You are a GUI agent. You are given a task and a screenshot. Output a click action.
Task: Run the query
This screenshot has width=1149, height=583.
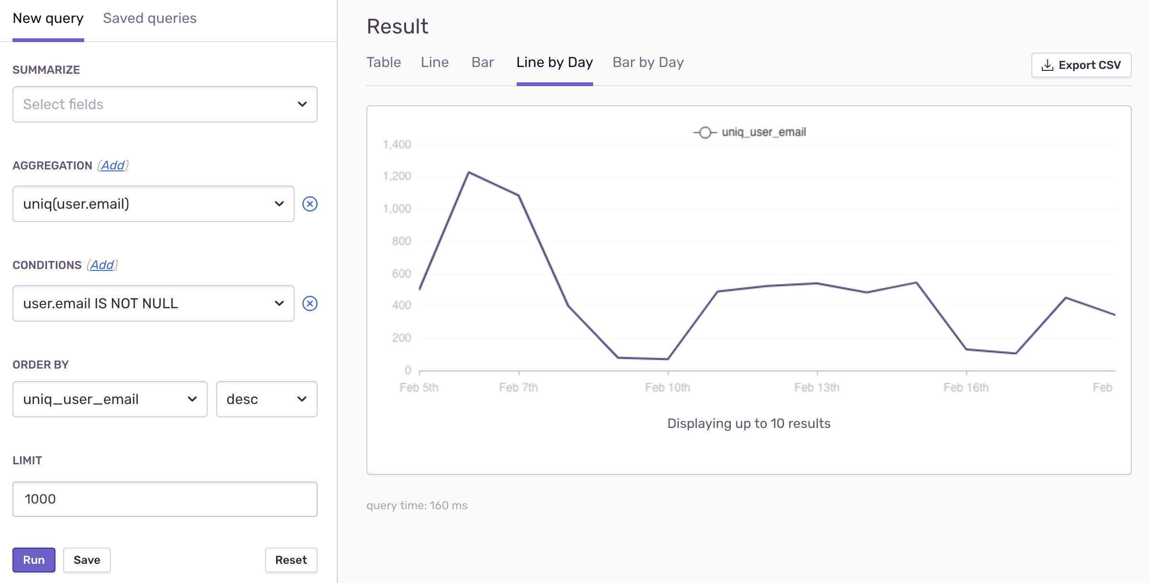point(33,560)
